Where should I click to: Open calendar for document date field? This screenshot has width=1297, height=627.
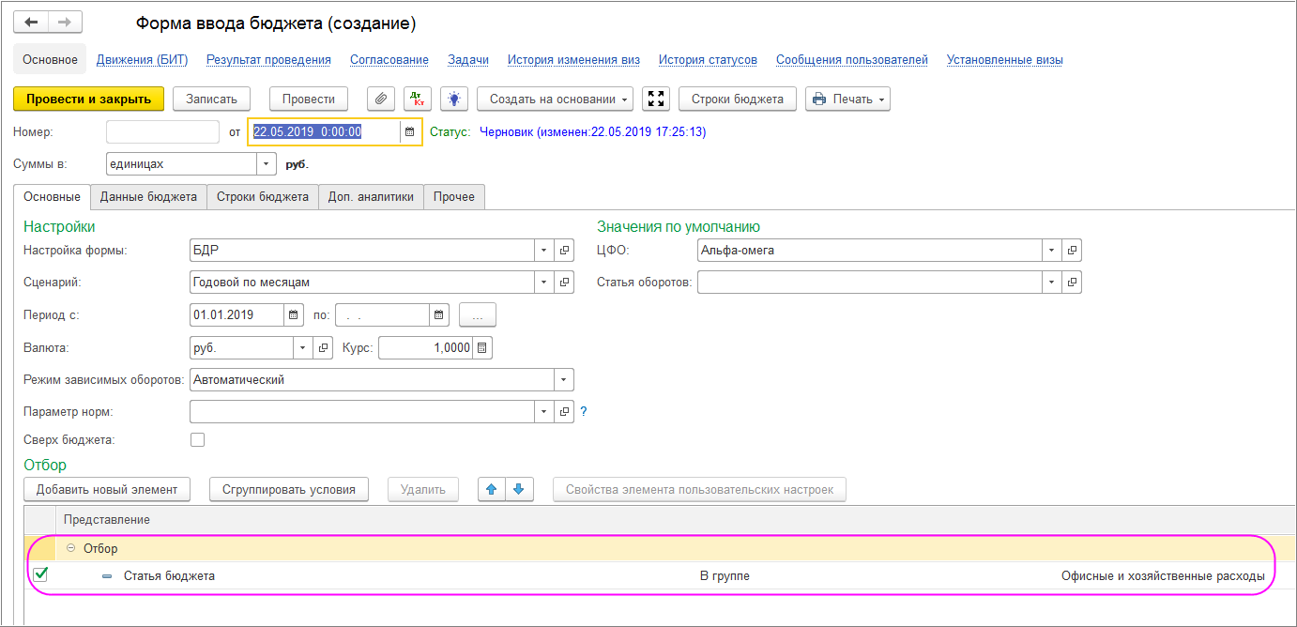click(x=410, y=132)
